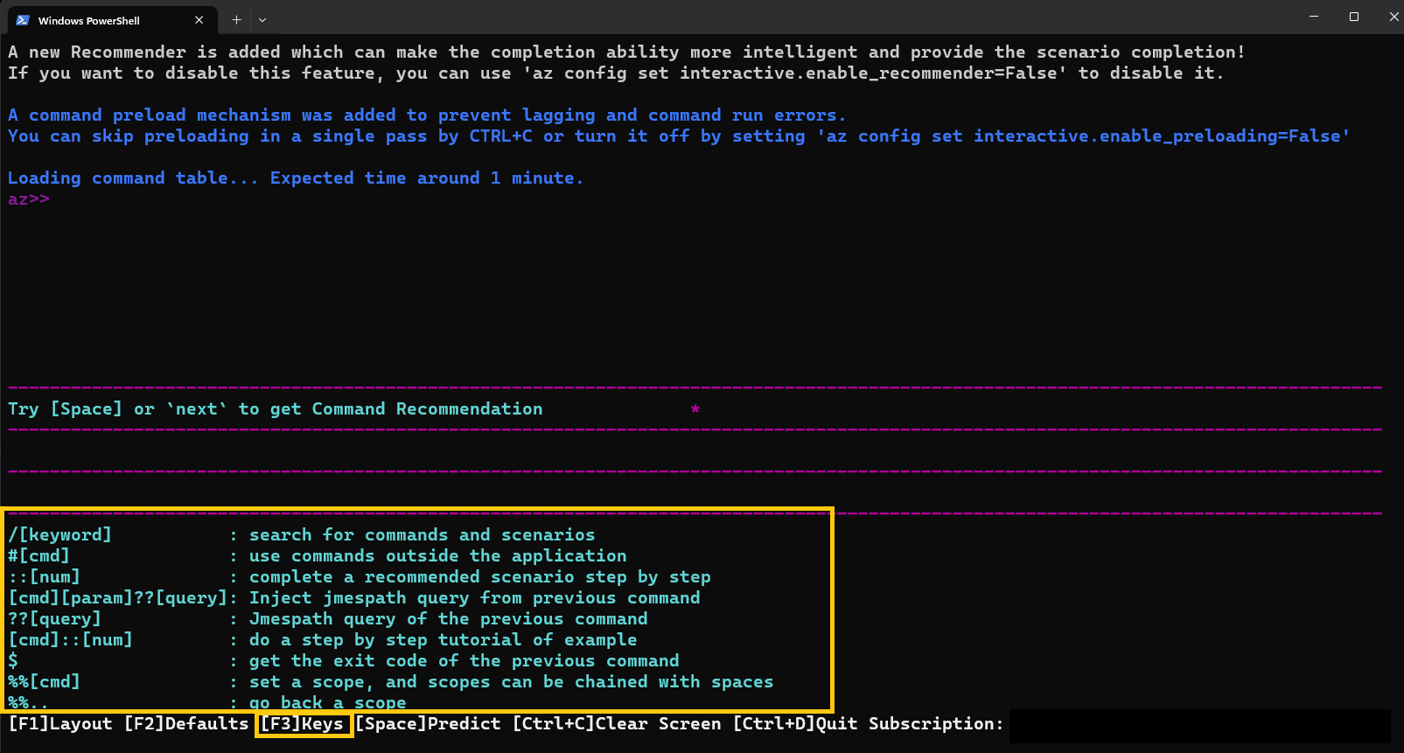Image resolution: width=1404 pixels, height=753 pixels.
Task: Click the [F2]Defaults footer entry
Action: point(186,724)
